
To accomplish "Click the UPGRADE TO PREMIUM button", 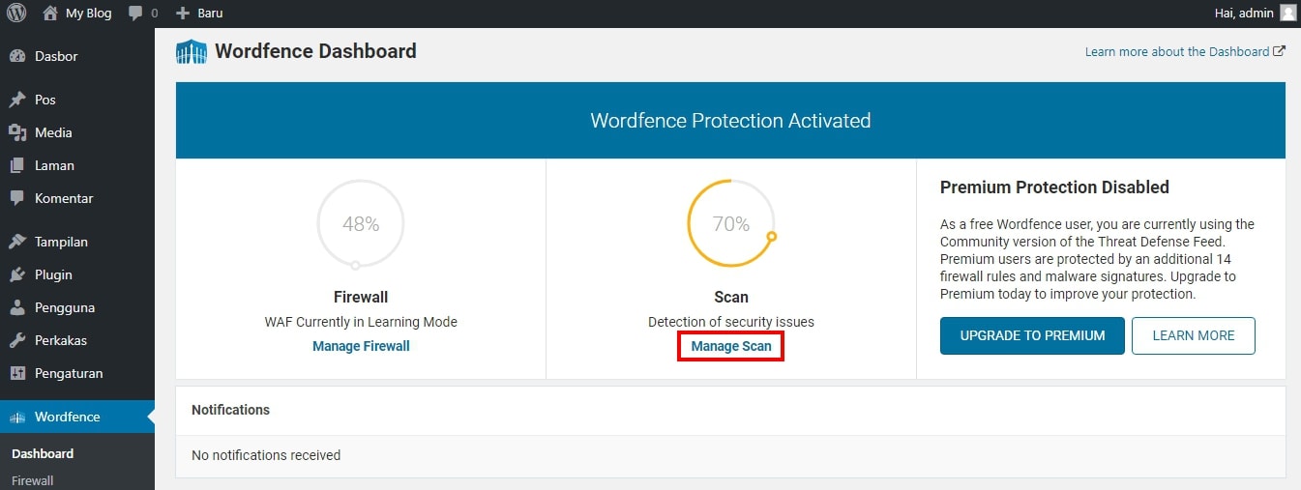I will point(1032,335).
